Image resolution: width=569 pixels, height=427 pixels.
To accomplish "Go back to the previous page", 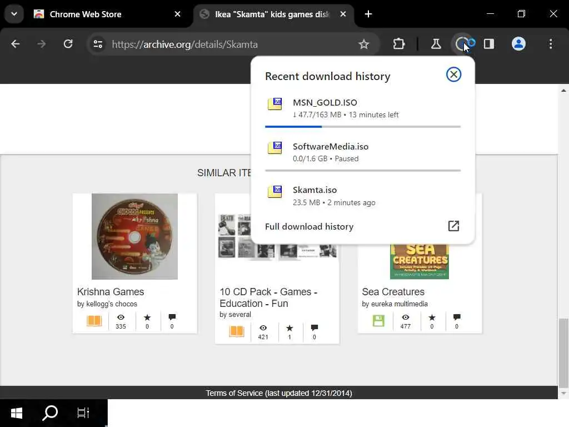I will click(15, 44).
